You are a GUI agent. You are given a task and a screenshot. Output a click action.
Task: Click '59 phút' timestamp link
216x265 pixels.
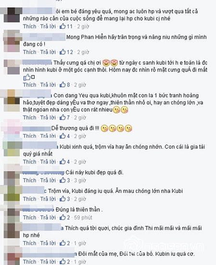pos(83,217)
